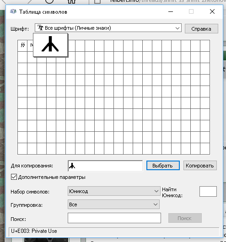Select the double lightning rune glyph cell
This screenshot has height=242, width=226.
click(x=22, y=46)
